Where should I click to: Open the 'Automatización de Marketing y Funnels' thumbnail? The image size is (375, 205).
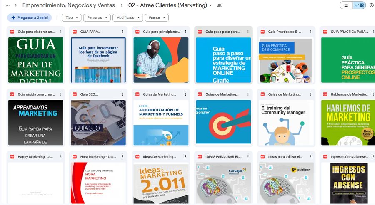pos(161,122)
